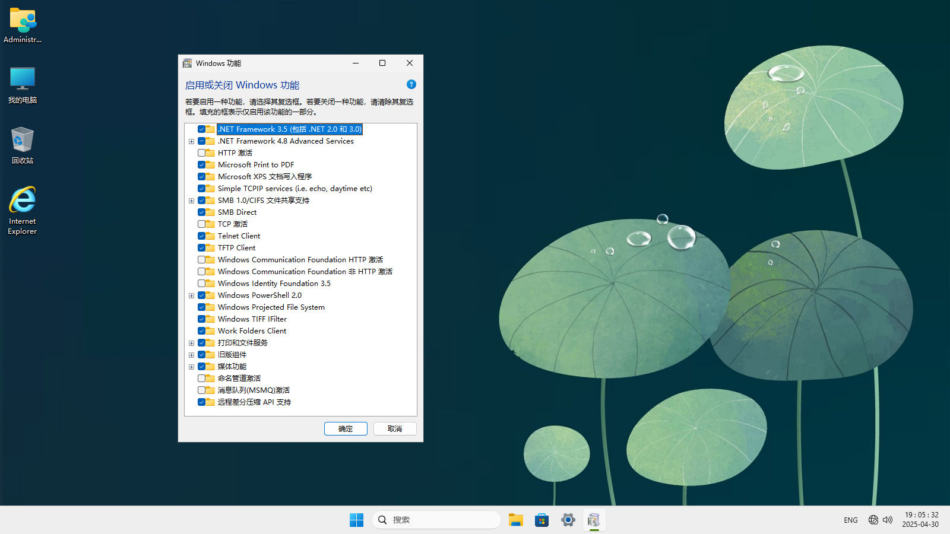
Task: Expand the 打印和文件服务 node
Action: [191, 343]
